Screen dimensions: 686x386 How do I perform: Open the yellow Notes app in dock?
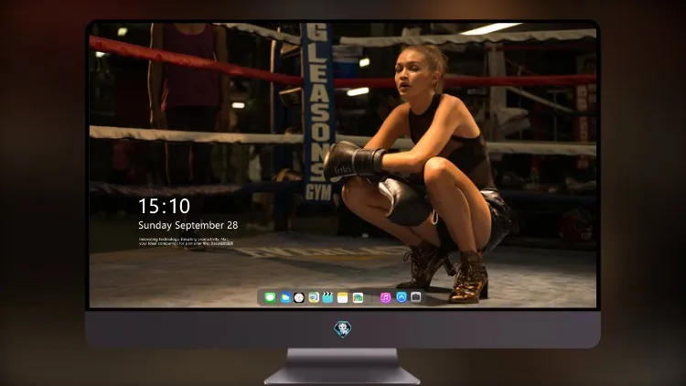343,297
